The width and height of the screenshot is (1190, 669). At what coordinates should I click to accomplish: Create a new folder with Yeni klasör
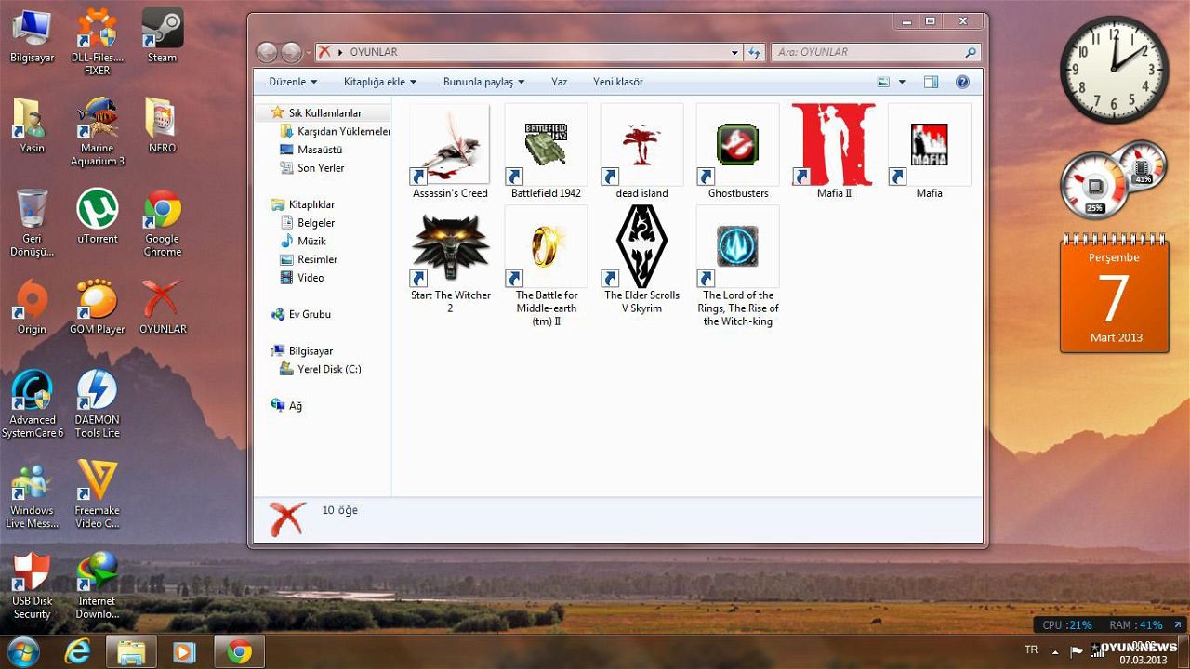618,82
